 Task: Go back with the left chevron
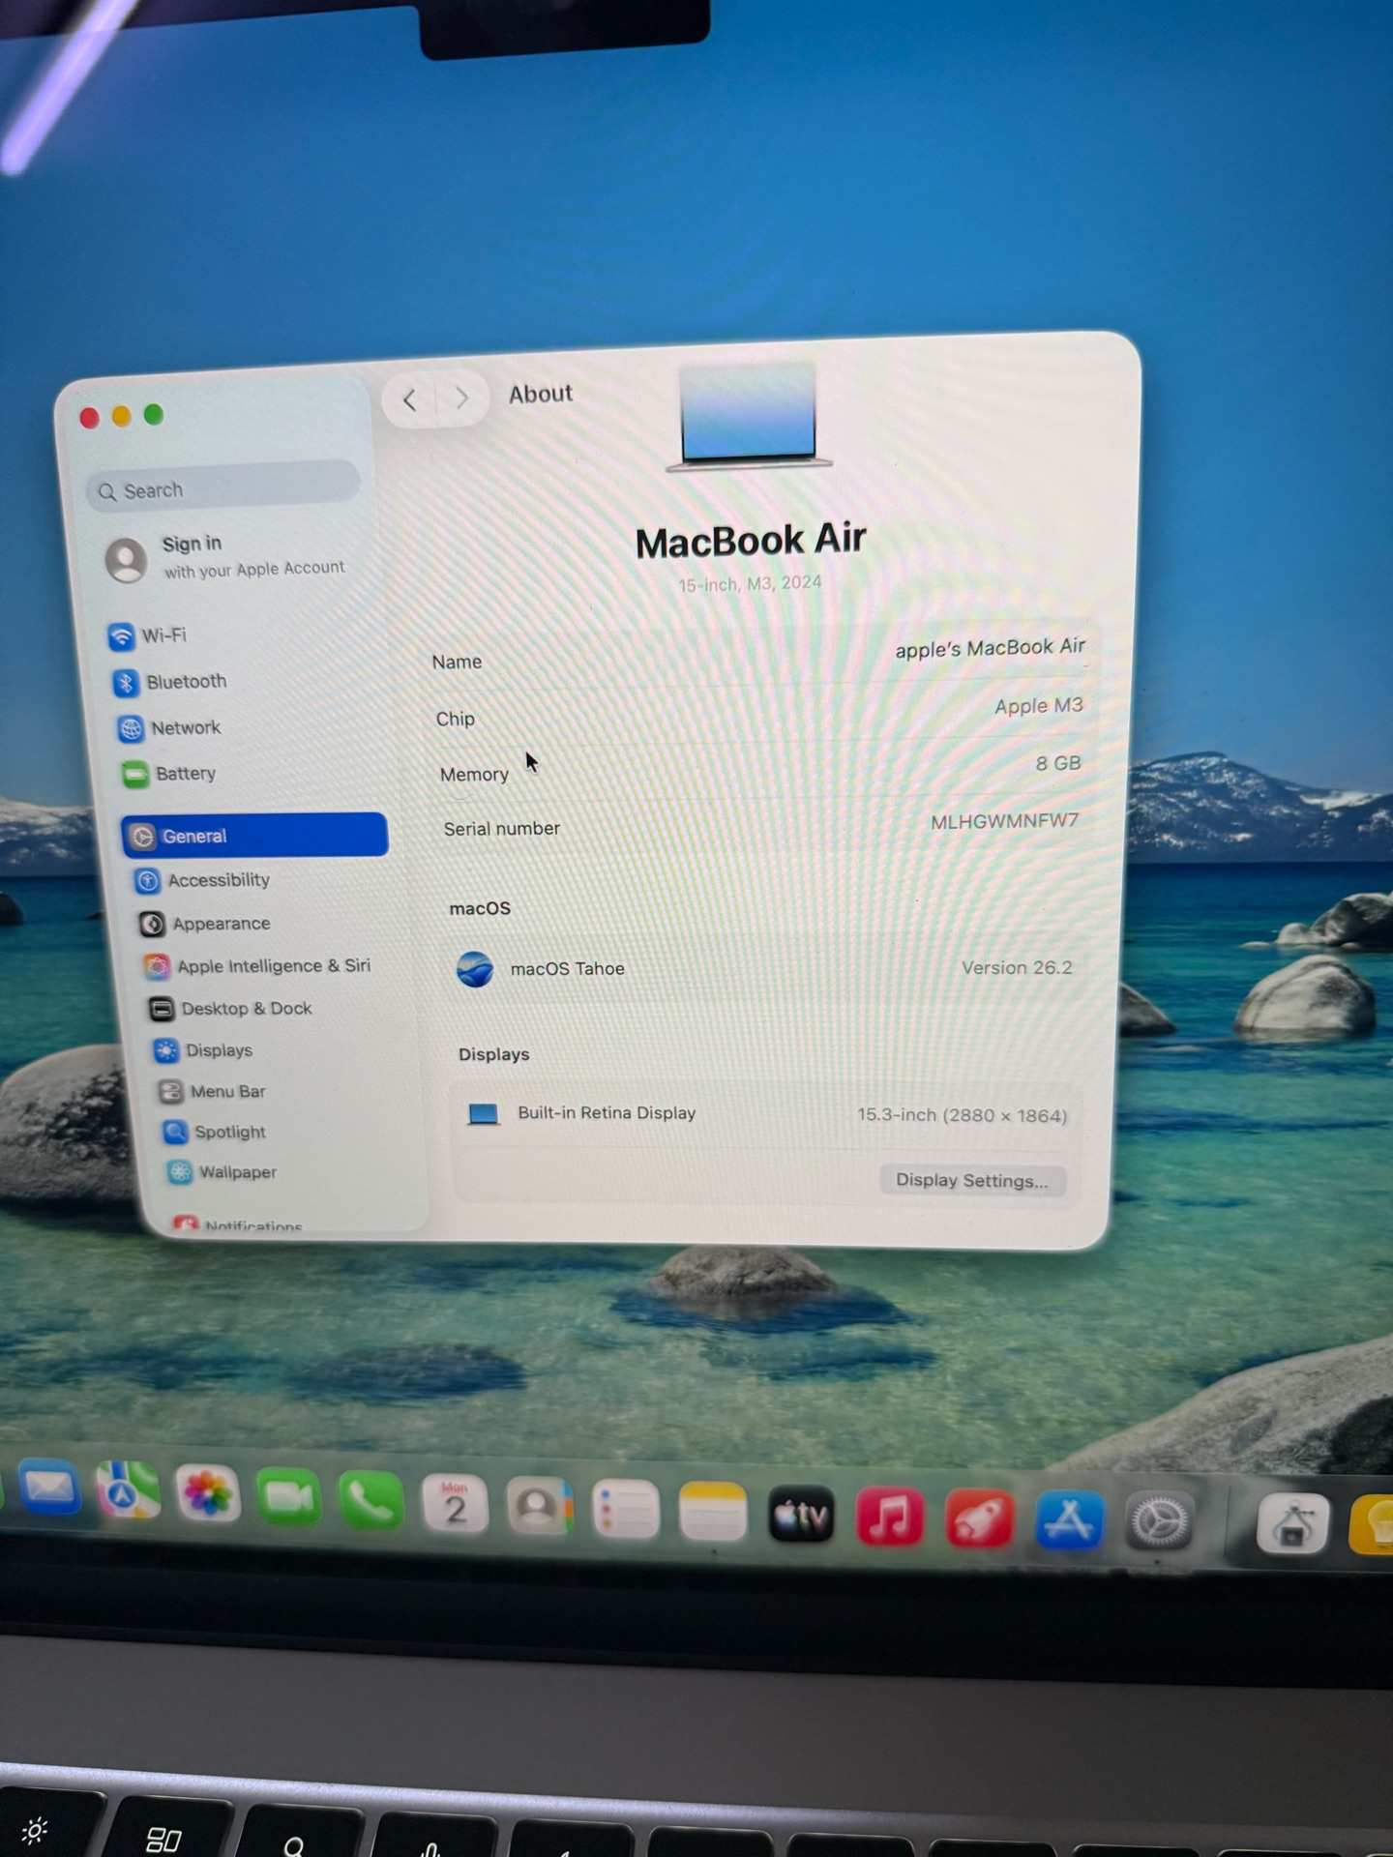tap(410, 399)
